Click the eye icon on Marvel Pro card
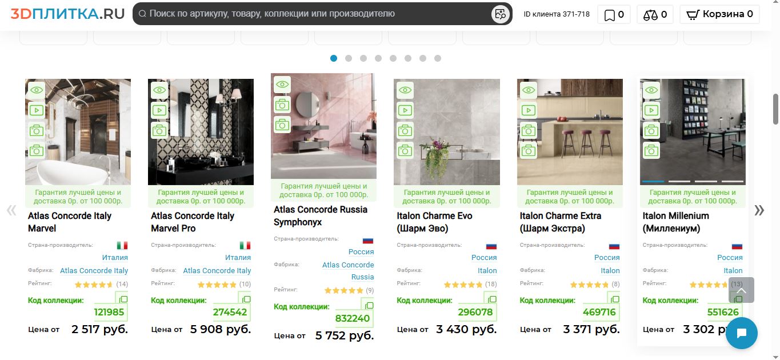Viewport: 780px width, 360px height. click(x=159, y=90)
